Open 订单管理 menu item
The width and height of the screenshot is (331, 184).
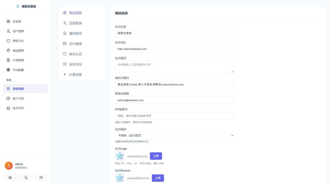26,60
